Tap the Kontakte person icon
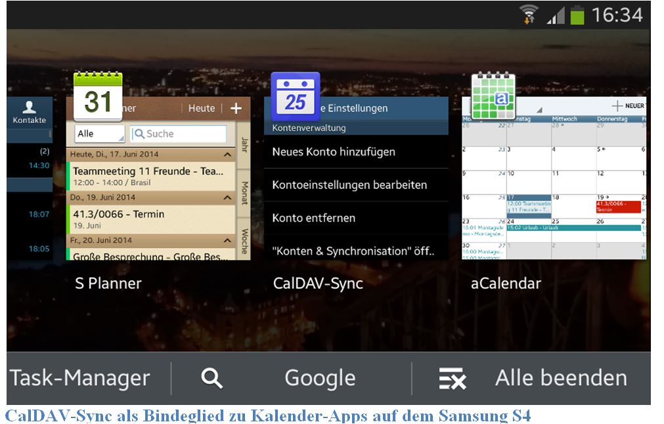This screenshot has width=664, height=424. (29, 108)
